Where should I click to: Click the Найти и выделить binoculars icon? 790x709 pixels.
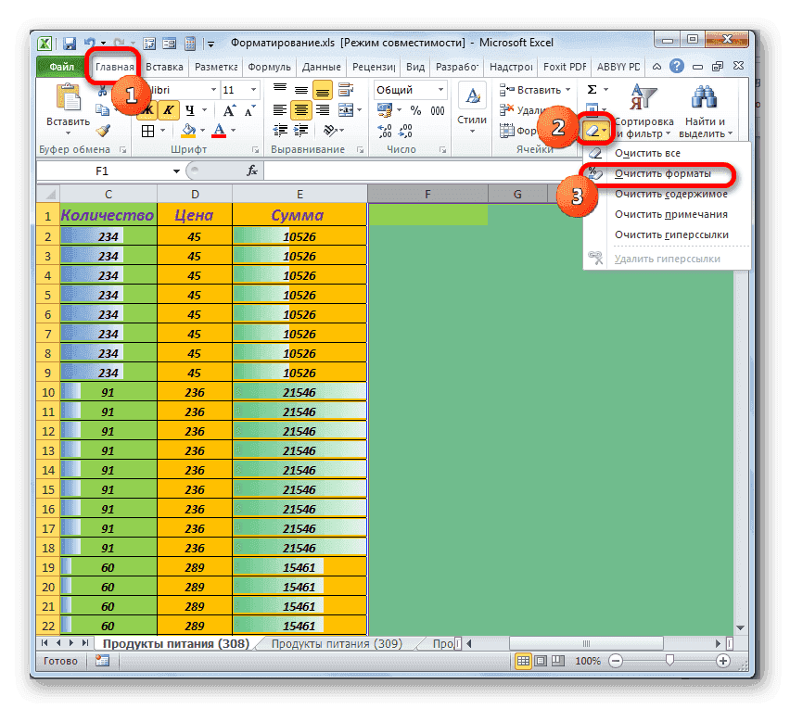point(703,95)
